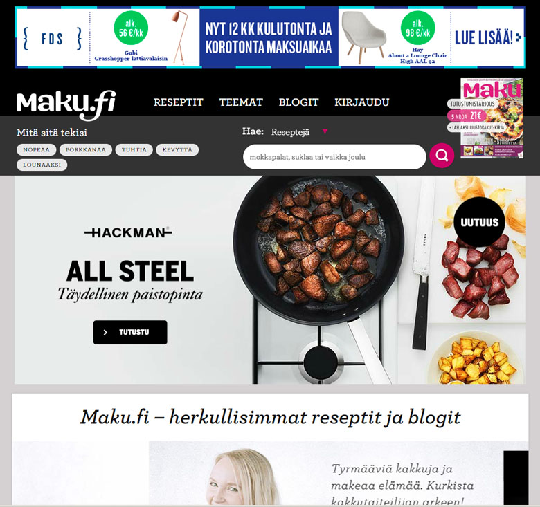Choose the LOUNAAKSI tag
This screenshot has height=507, width=540.
(42, 165)
